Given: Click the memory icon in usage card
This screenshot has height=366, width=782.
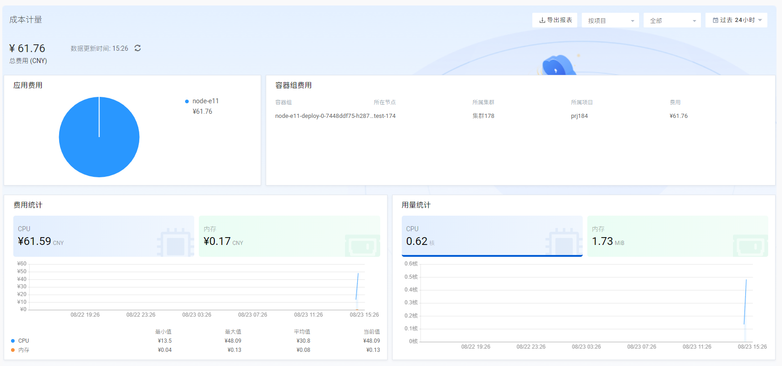Looking at the screenshot, I should point(750,245).
